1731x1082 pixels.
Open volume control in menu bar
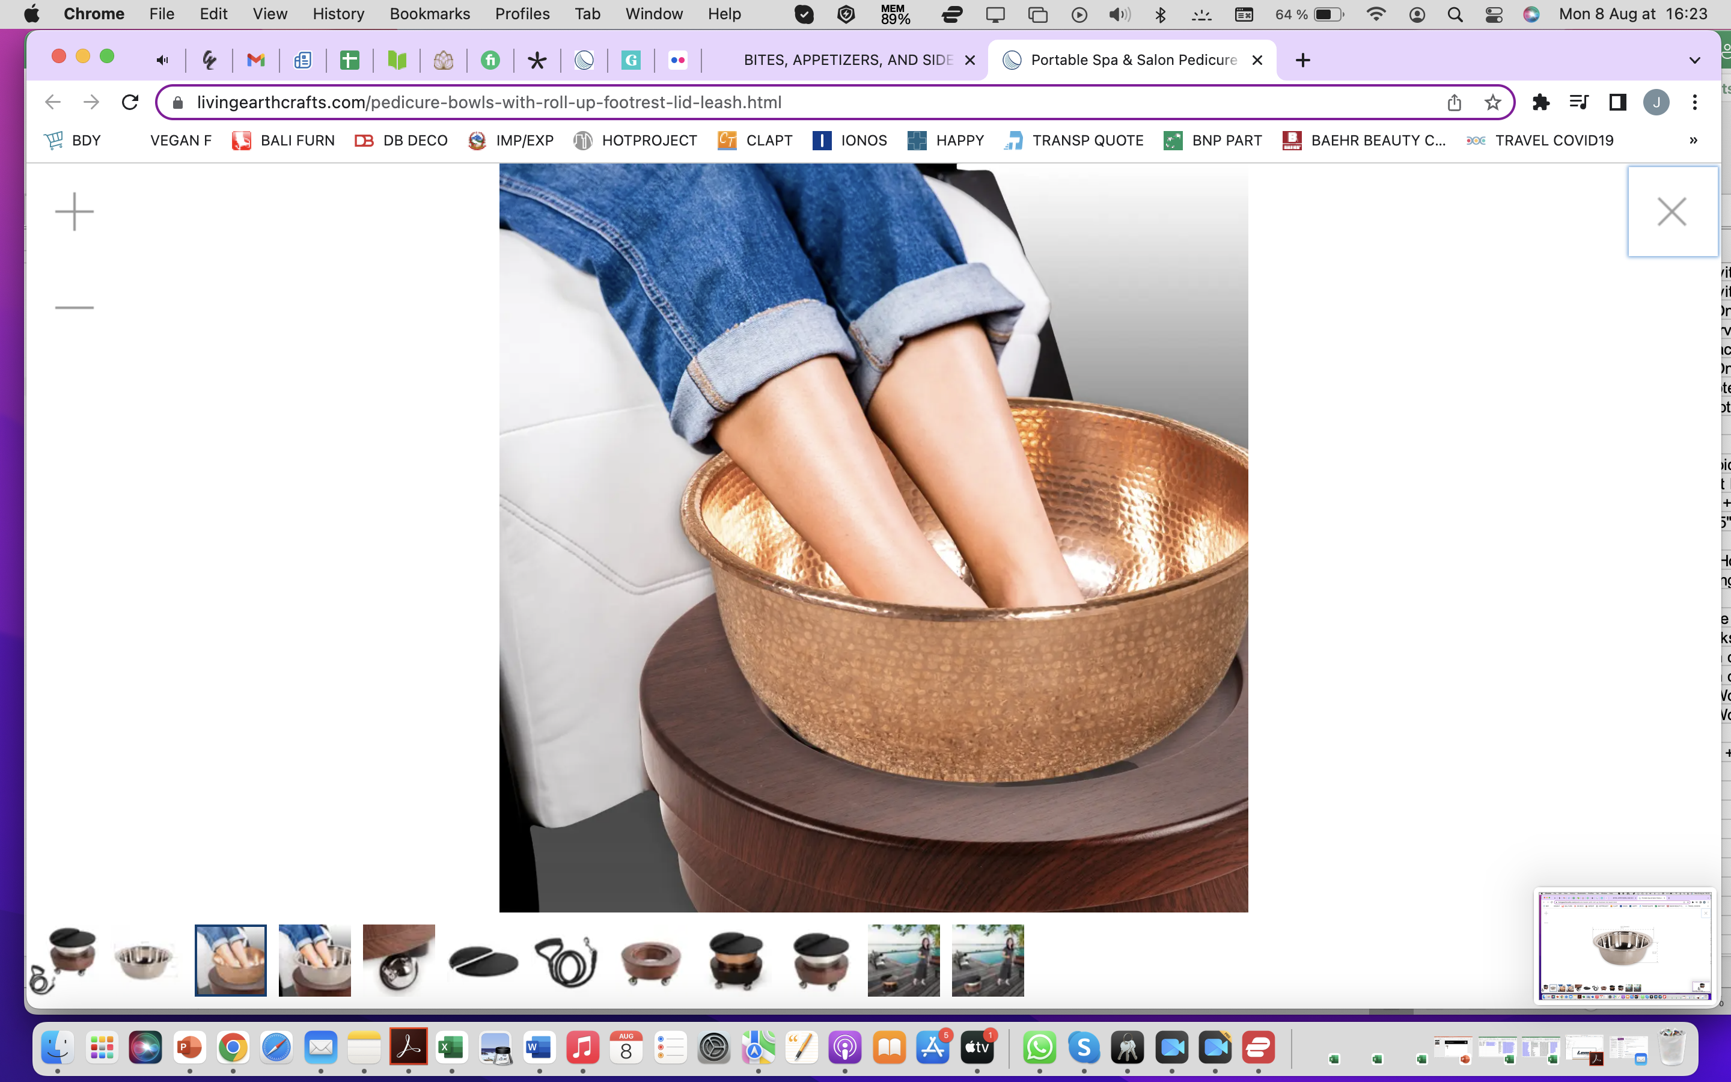pyautogui.click(x=1119, y=14)
